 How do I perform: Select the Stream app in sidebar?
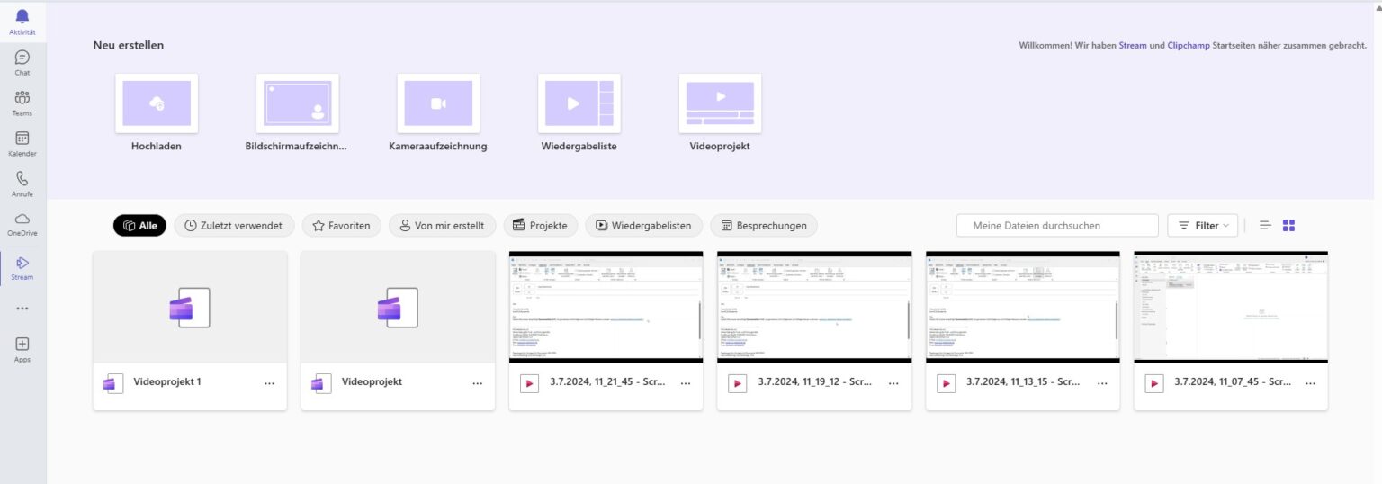point(22,268)
